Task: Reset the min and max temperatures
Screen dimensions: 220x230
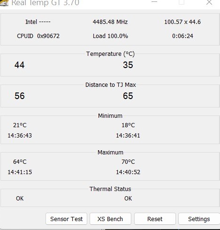Action: coord(155,219)
